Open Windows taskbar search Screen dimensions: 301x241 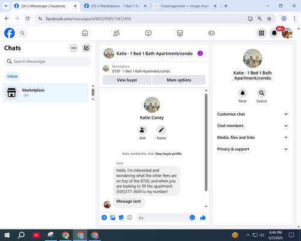click(21, 235)
